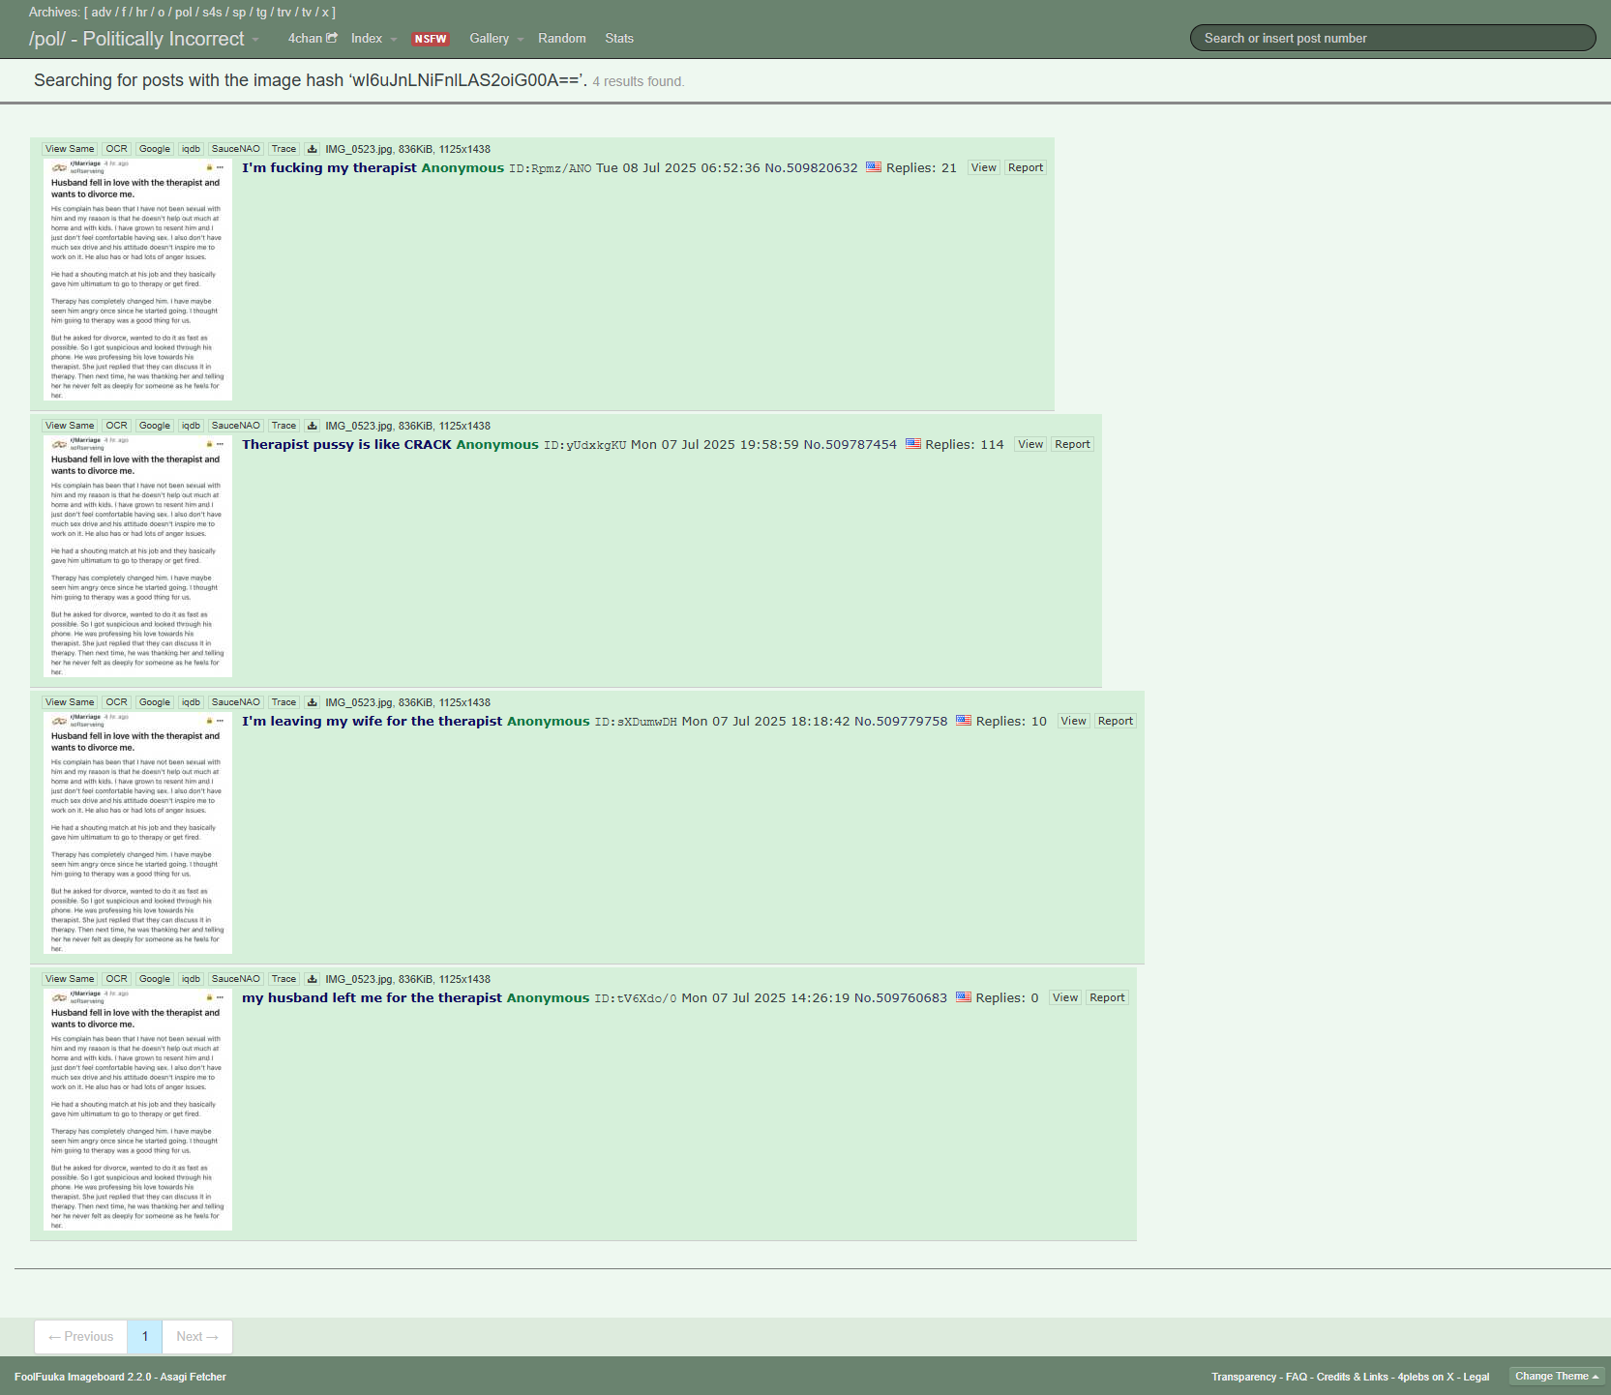Click flag icon on post No.509787454

pyautogui.click(x=913, y=444)
